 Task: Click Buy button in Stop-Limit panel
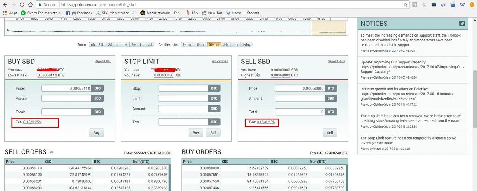[196, 132]
